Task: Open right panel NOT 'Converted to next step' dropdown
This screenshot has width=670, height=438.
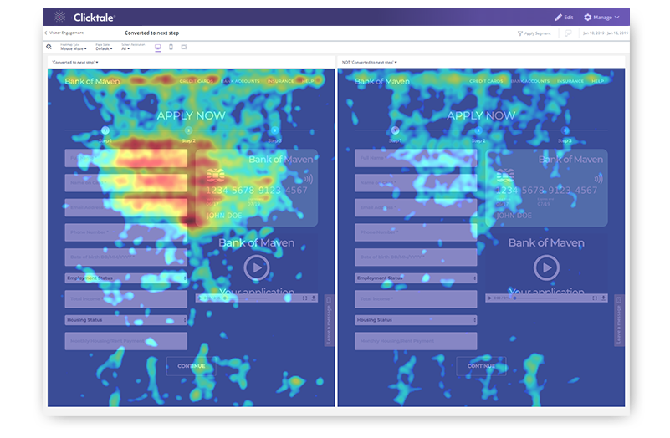Action: (370, 63)
